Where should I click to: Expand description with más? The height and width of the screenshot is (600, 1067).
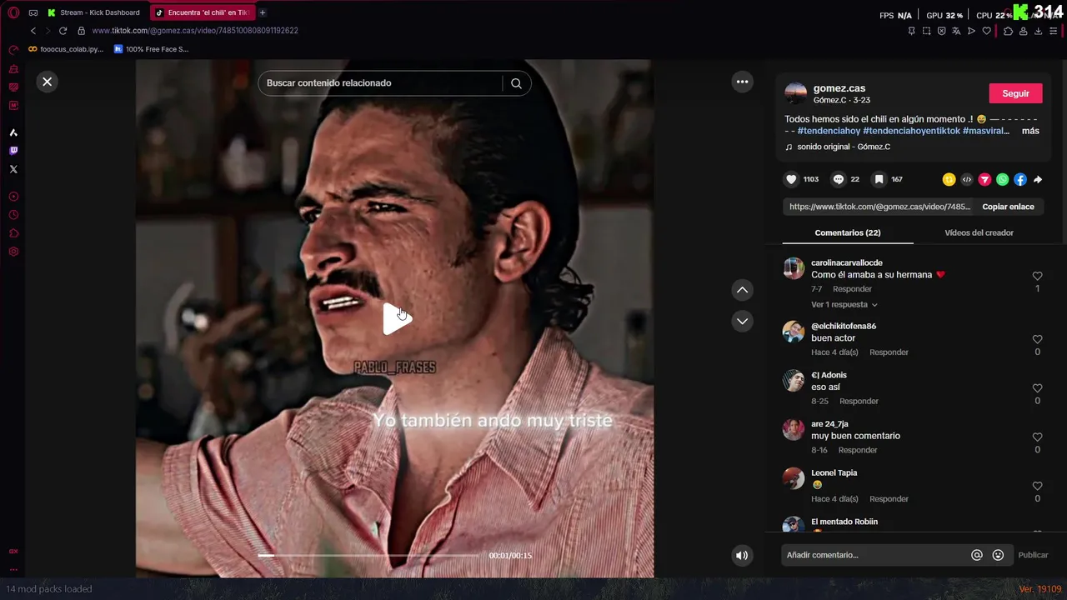point(1030,131)
